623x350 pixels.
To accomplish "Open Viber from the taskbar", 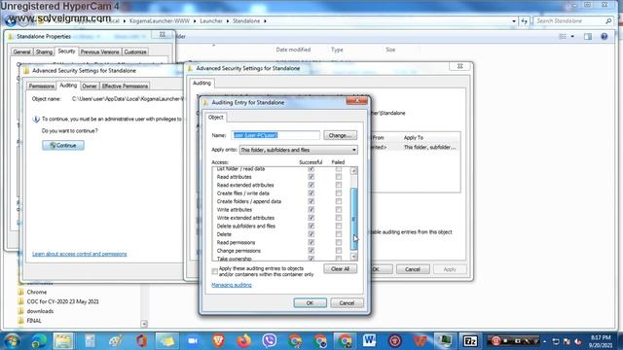I will (x=270, y=341).
